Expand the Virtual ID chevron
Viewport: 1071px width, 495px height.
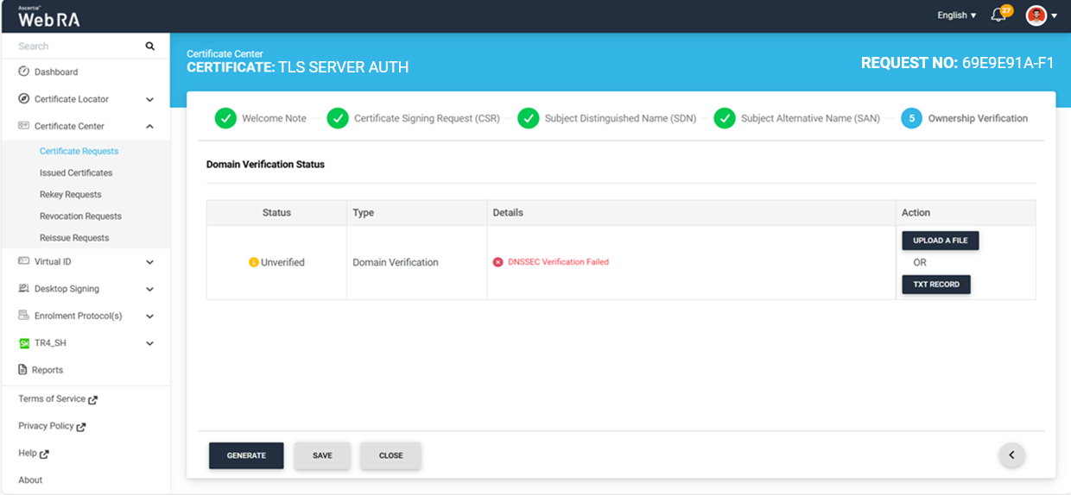(149, 262)
